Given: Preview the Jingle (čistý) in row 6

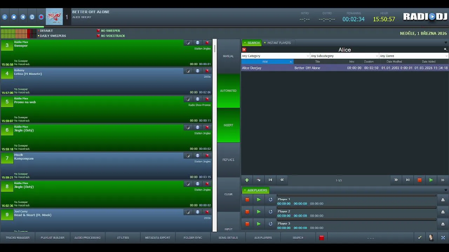Looking at the screenshot, I should 188,127.
